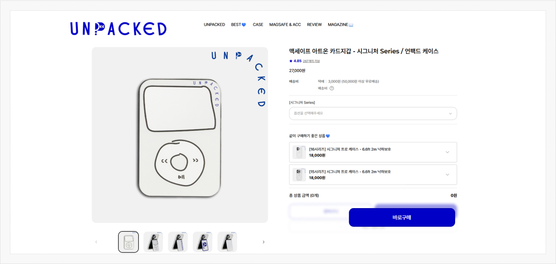
Task: Click the UNPACKED logo in the header
Action: [x=118, y=29]
